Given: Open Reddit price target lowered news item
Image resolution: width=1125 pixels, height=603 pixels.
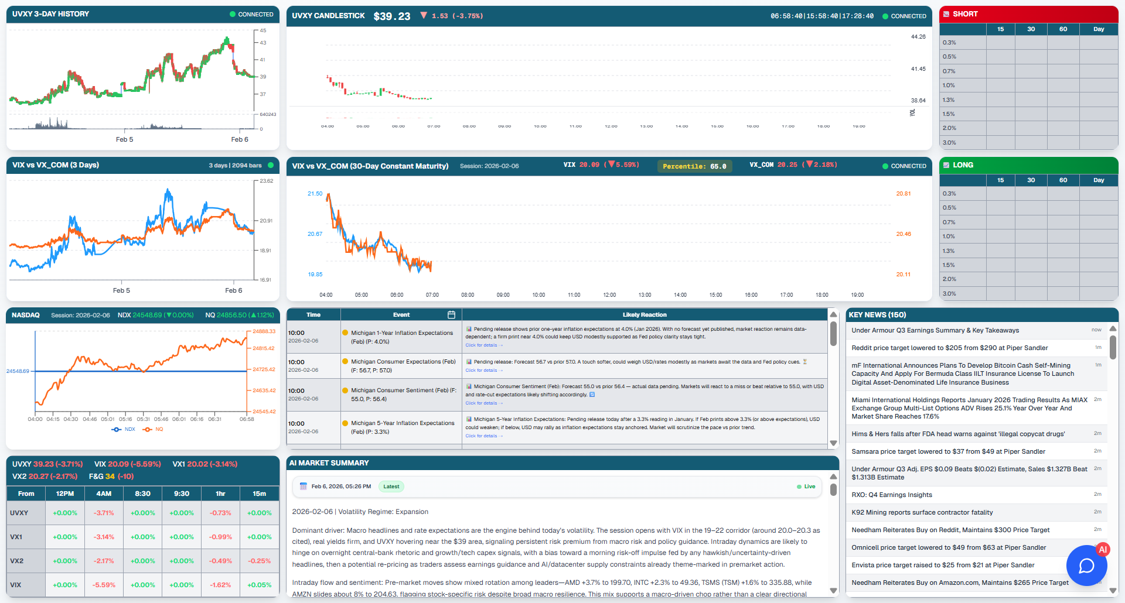Looking at the screenshot, I should point(949,348).
